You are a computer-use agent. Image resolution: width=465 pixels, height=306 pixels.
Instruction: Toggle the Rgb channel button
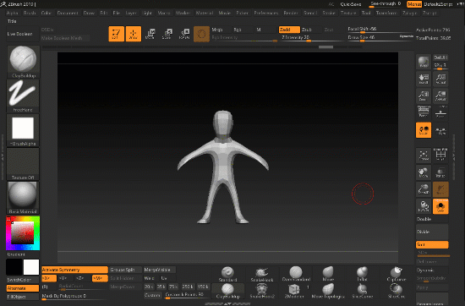pos(243,30)
